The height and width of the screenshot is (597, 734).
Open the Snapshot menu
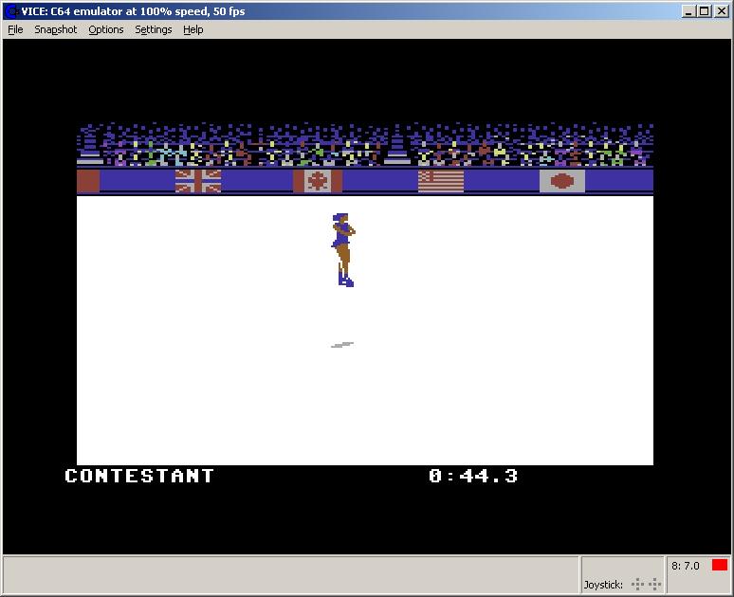coord(55,29)
